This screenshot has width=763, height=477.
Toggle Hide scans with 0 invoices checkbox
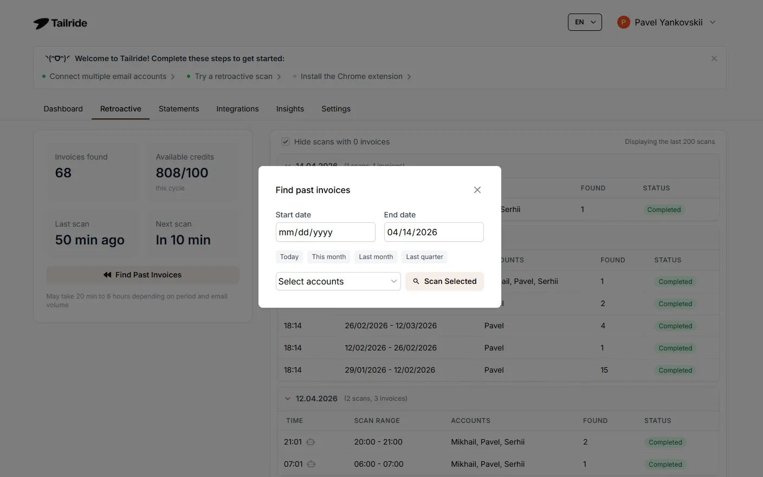point(285,142)
